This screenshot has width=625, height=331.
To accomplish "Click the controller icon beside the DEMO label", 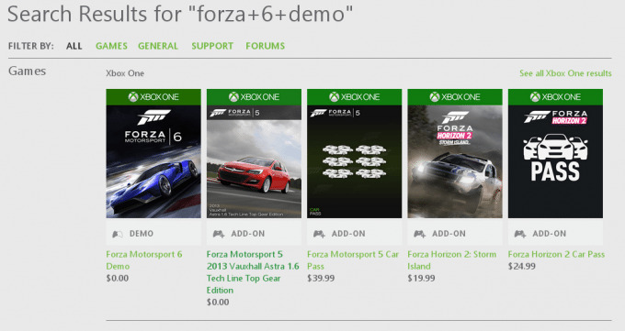I will pos(118,234).
